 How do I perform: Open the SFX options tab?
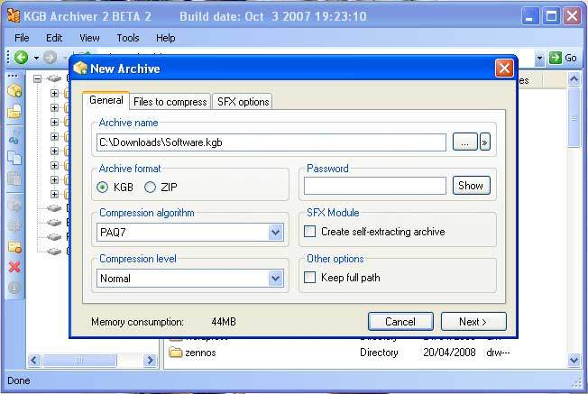243,101
